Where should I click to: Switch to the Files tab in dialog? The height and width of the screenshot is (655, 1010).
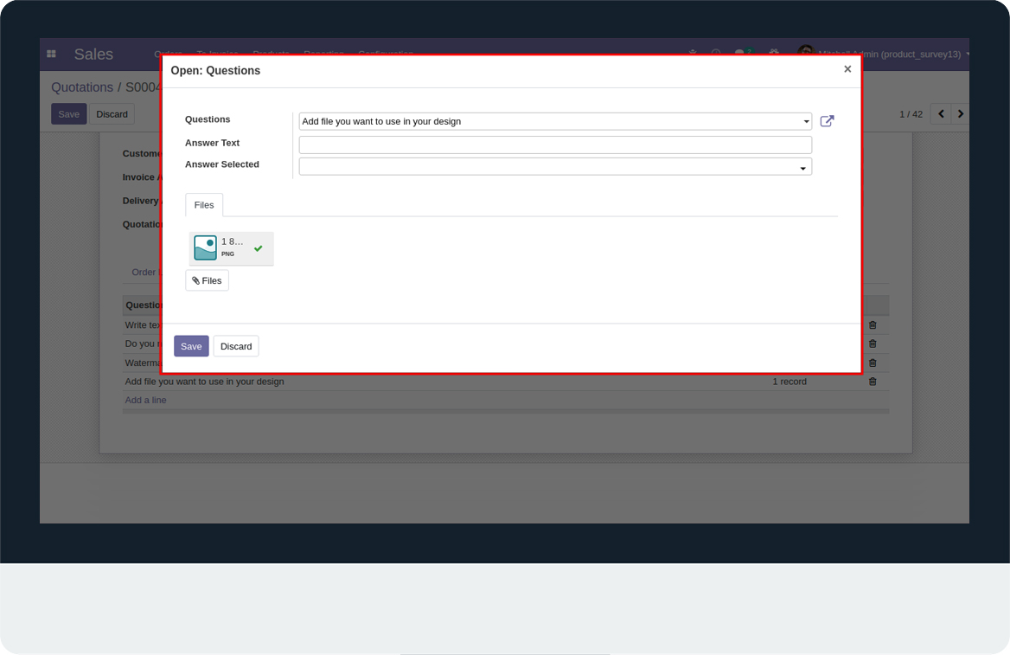click(204, 205)
